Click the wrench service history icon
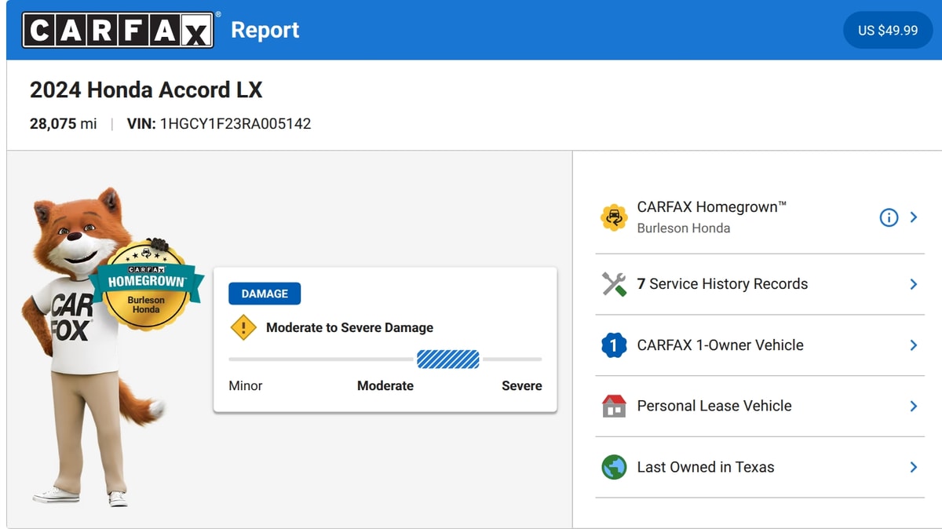Viewport: 942px width, 529px height. pos(614,284)
